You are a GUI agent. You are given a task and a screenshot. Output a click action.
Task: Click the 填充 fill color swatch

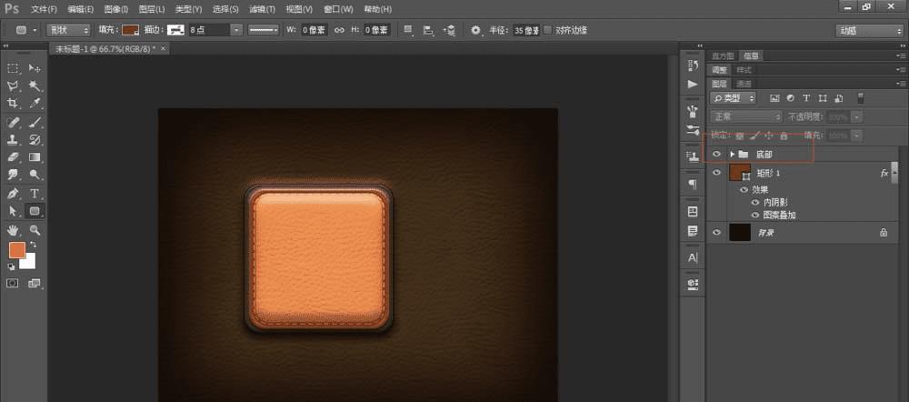pos(132,30)
